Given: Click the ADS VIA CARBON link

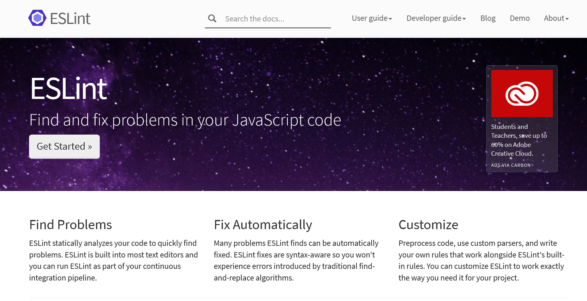Looking at the screenshot, I should click(511, 165).
